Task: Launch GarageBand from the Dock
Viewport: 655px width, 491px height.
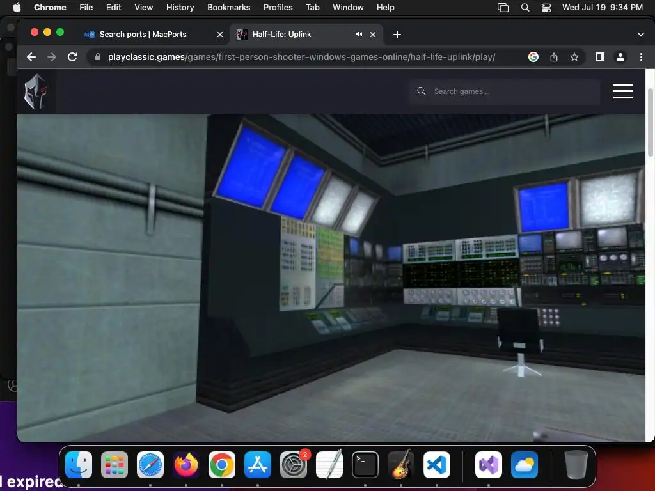Action: [401, 465]
